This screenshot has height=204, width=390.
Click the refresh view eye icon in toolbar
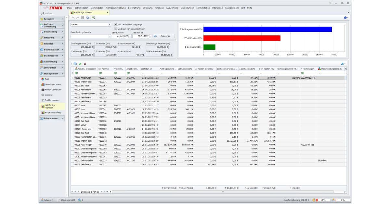(87, 18)
